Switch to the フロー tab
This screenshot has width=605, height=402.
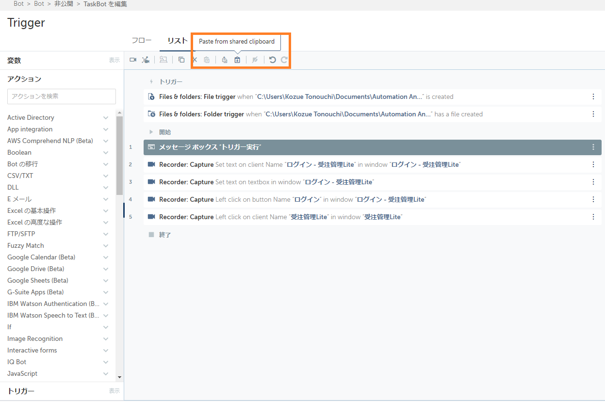pyautogui.click(x=142, y=41)
